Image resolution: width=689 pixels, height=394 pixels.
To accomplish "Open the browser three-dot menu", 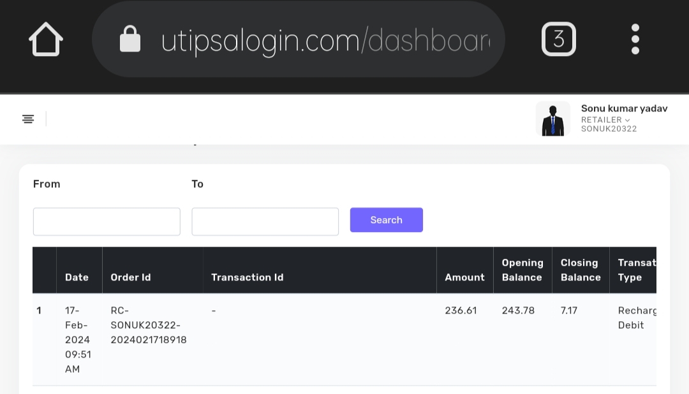I will (635, 40).
